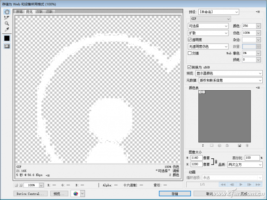Screen dimensions: 267x200
Task: Open the 可选择 color reduction dropdown
Action: (208, 26)
